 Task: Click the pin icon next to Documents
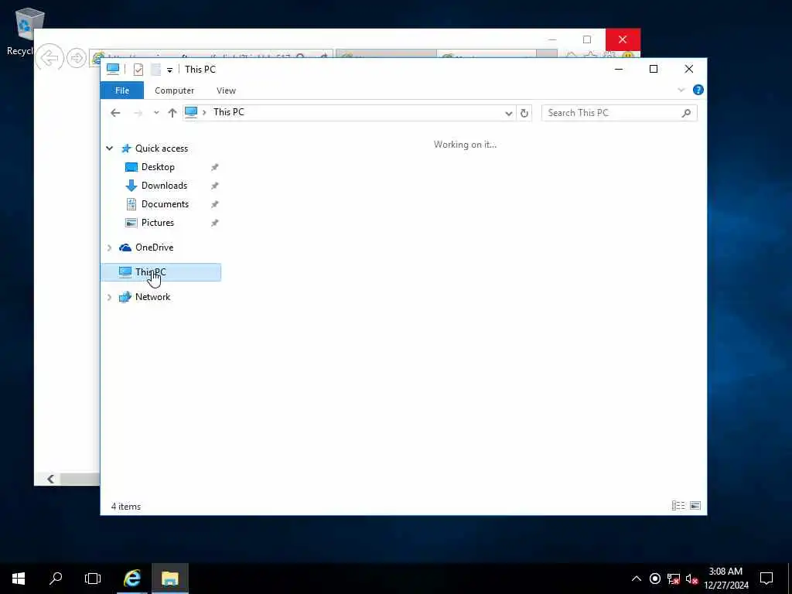tap(215, 204)
